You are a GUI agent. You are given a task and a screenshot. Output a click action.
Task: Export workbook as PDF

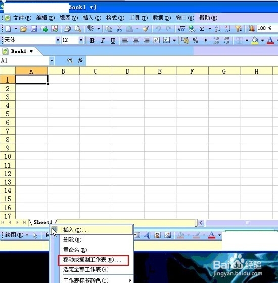coord(55,29)
